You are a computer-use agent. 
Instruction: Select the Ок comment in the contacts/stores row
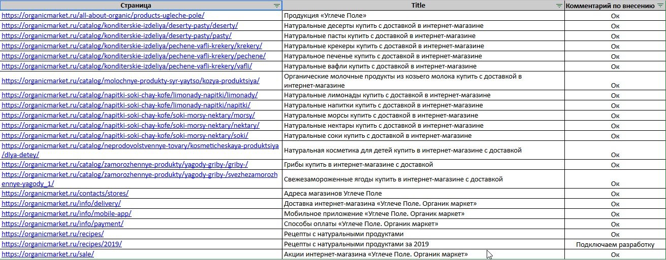click(x=615, y=194)
